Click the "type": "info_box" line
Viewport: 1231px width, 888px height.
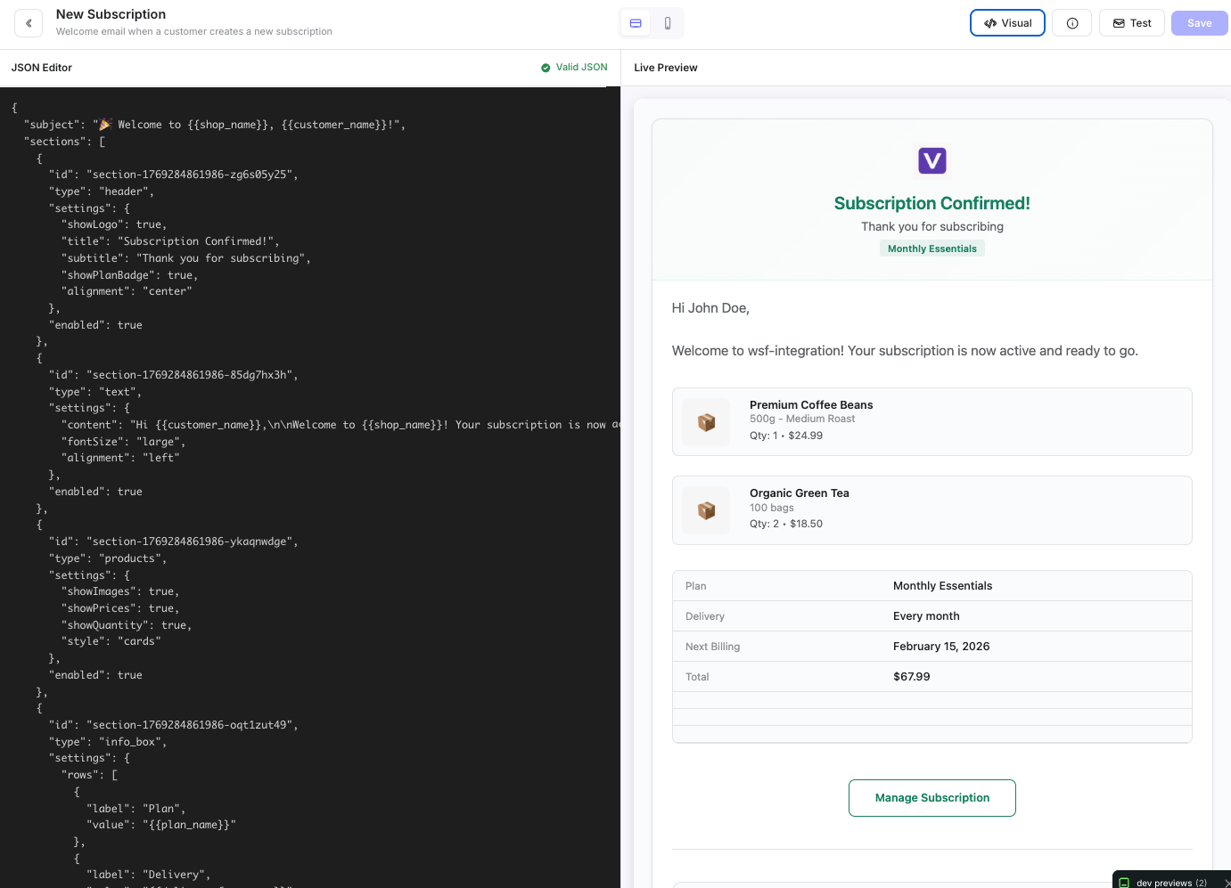[x=108, y=742]
